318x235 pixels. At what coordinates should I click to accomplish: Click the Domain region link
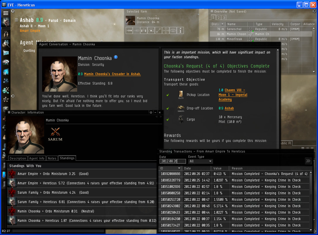(x=69, y=20)
